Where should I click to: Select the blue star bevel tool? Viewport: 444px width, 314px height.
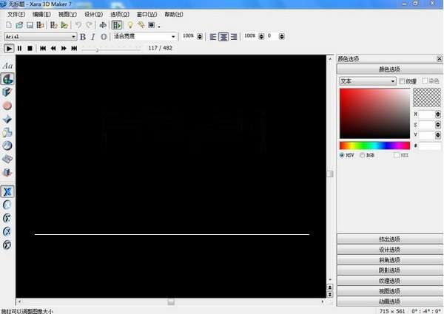[7, 119]
